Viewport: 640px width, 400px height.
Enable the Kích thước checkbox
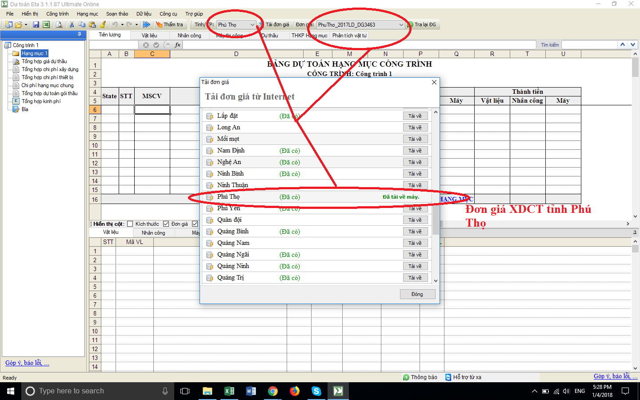130,224
